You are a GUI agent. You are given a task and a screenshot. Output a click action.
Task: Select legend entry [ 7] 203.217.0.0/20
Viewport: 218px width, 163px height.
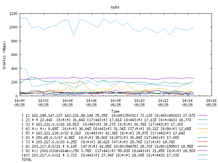(x=98, y=142)
